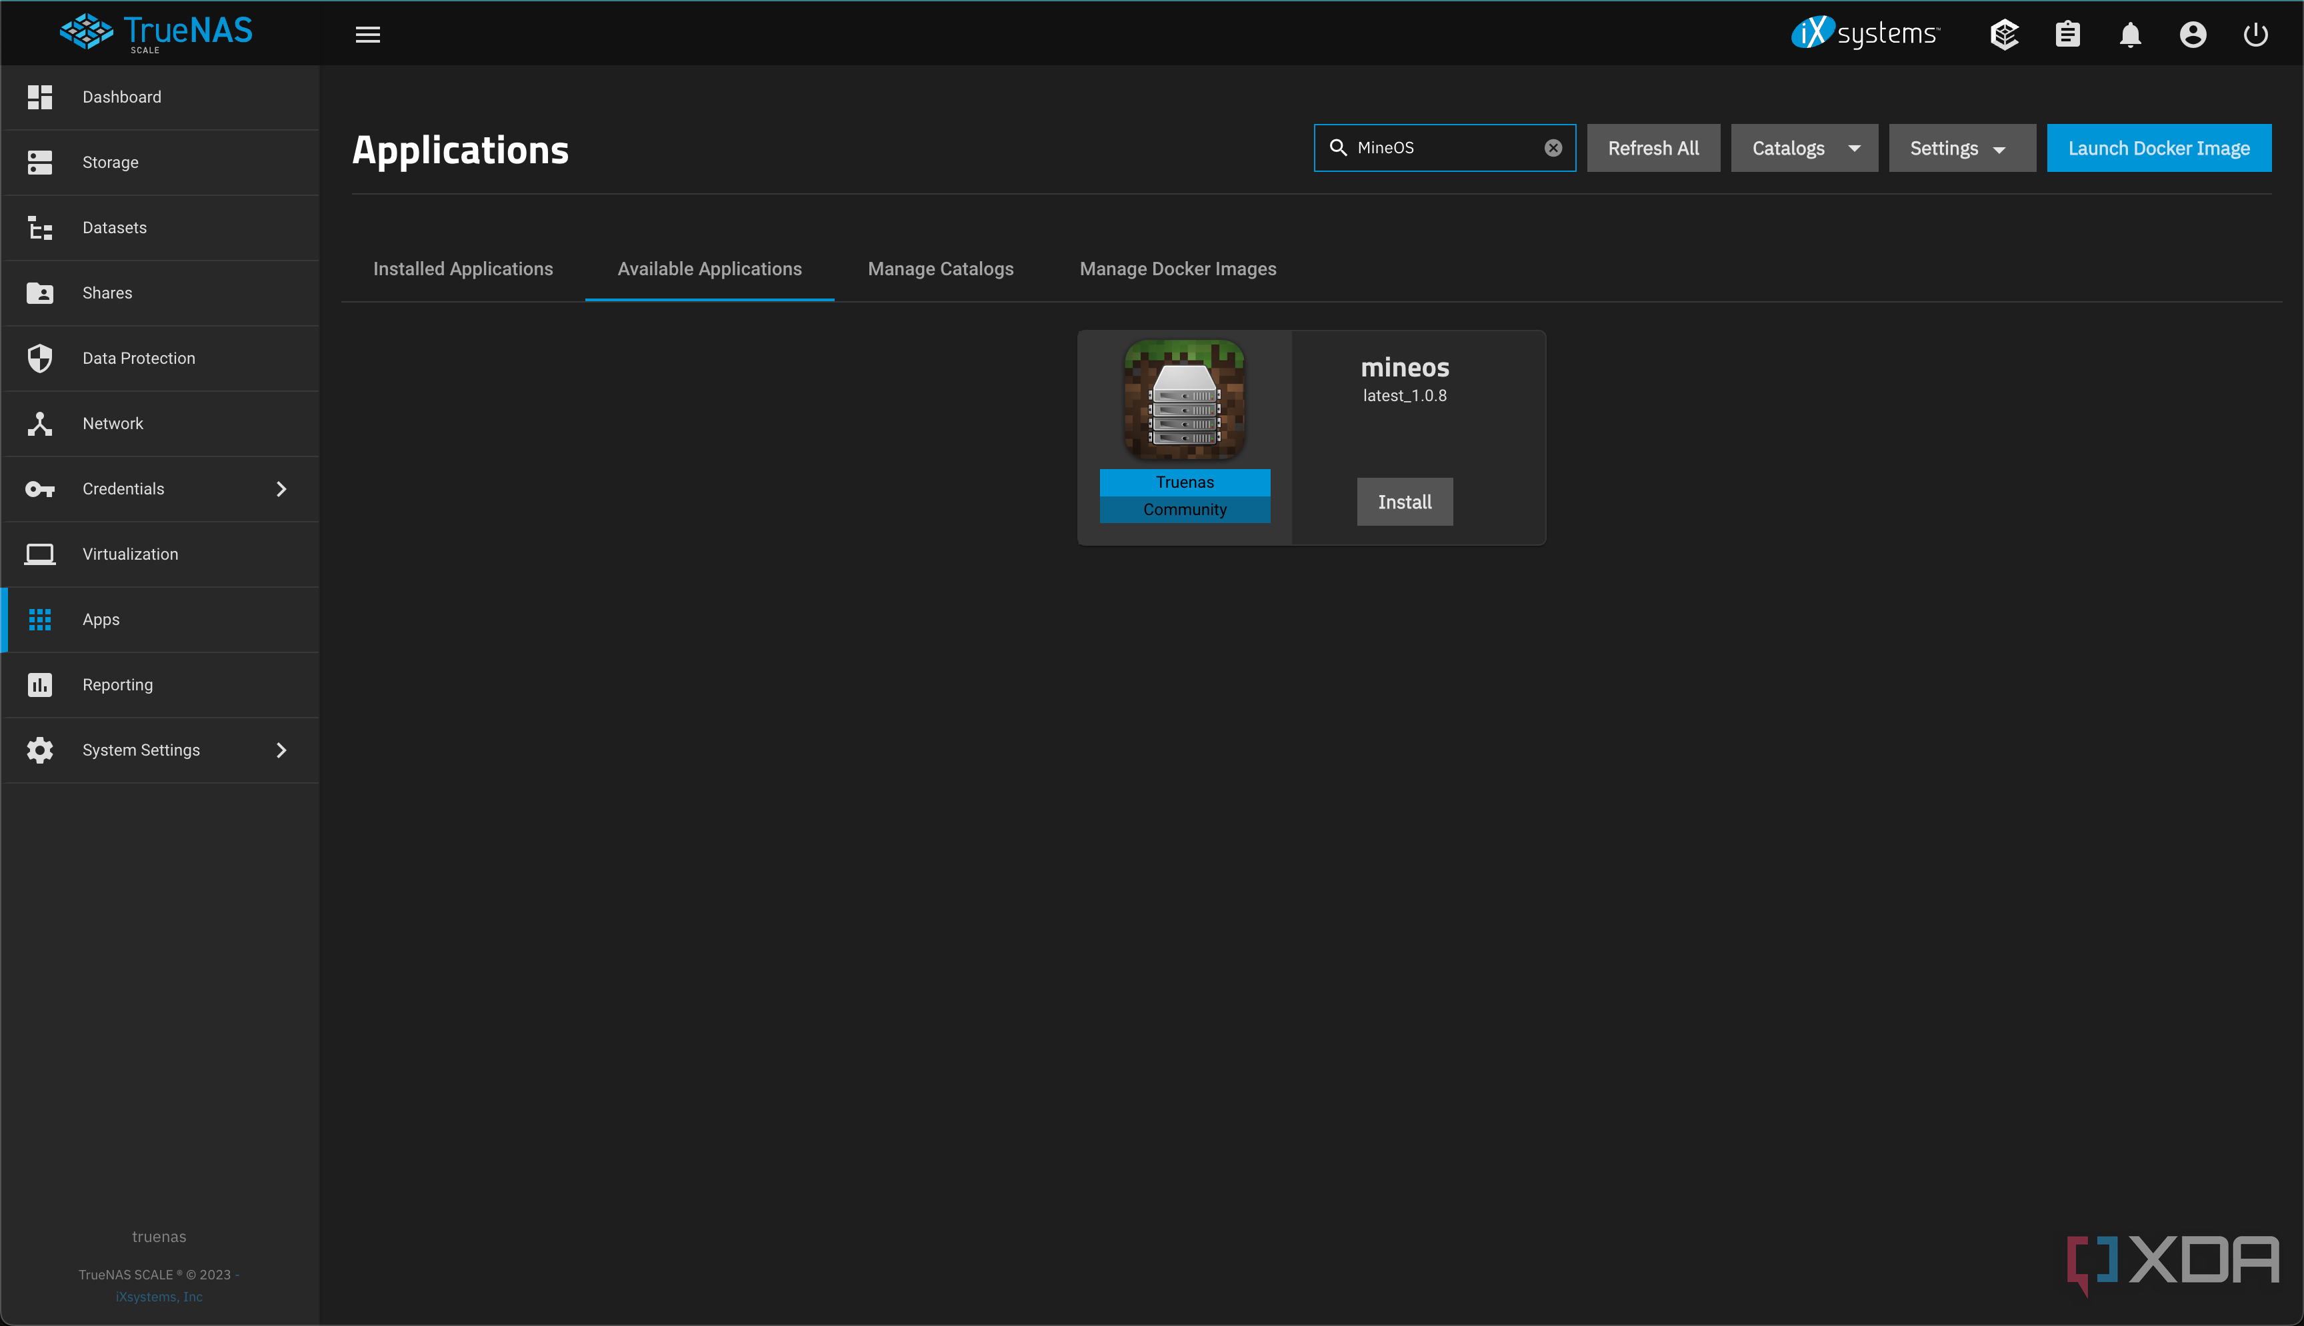Click the latest_1.0.8 version text
Image resolution: width=2304 pixels, height=1326 pixels.
1405,396
